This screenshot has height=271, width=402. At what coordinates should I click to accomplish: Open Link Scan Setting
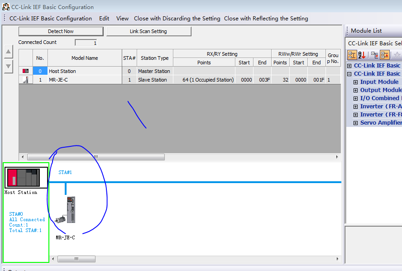pyautogui.click(x=148, y=31)
